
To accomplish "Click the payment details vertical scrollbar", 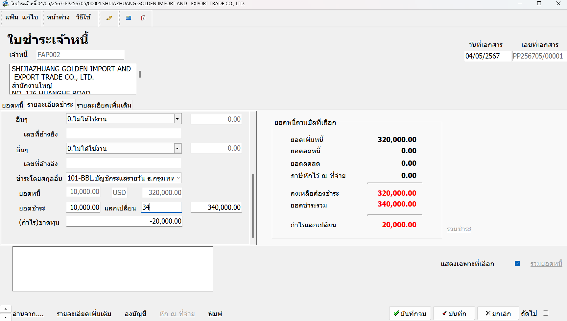I will (x=253, y=205).
